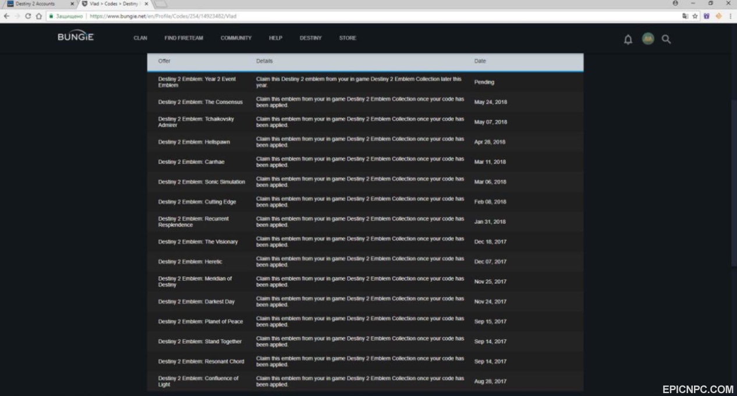
Task: Expand the Help menu
Action: (x=275, y=38)
